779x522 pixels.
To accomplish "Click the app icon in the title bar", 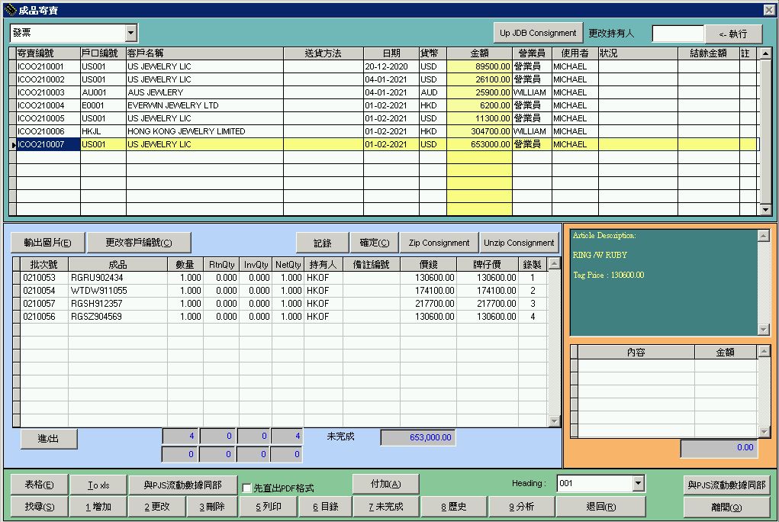I will point(10,10).
